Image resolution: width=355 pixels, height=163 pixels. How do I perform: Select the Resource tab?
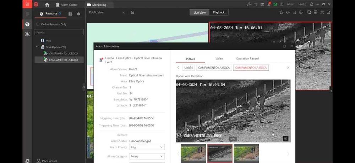coord(50,13)
